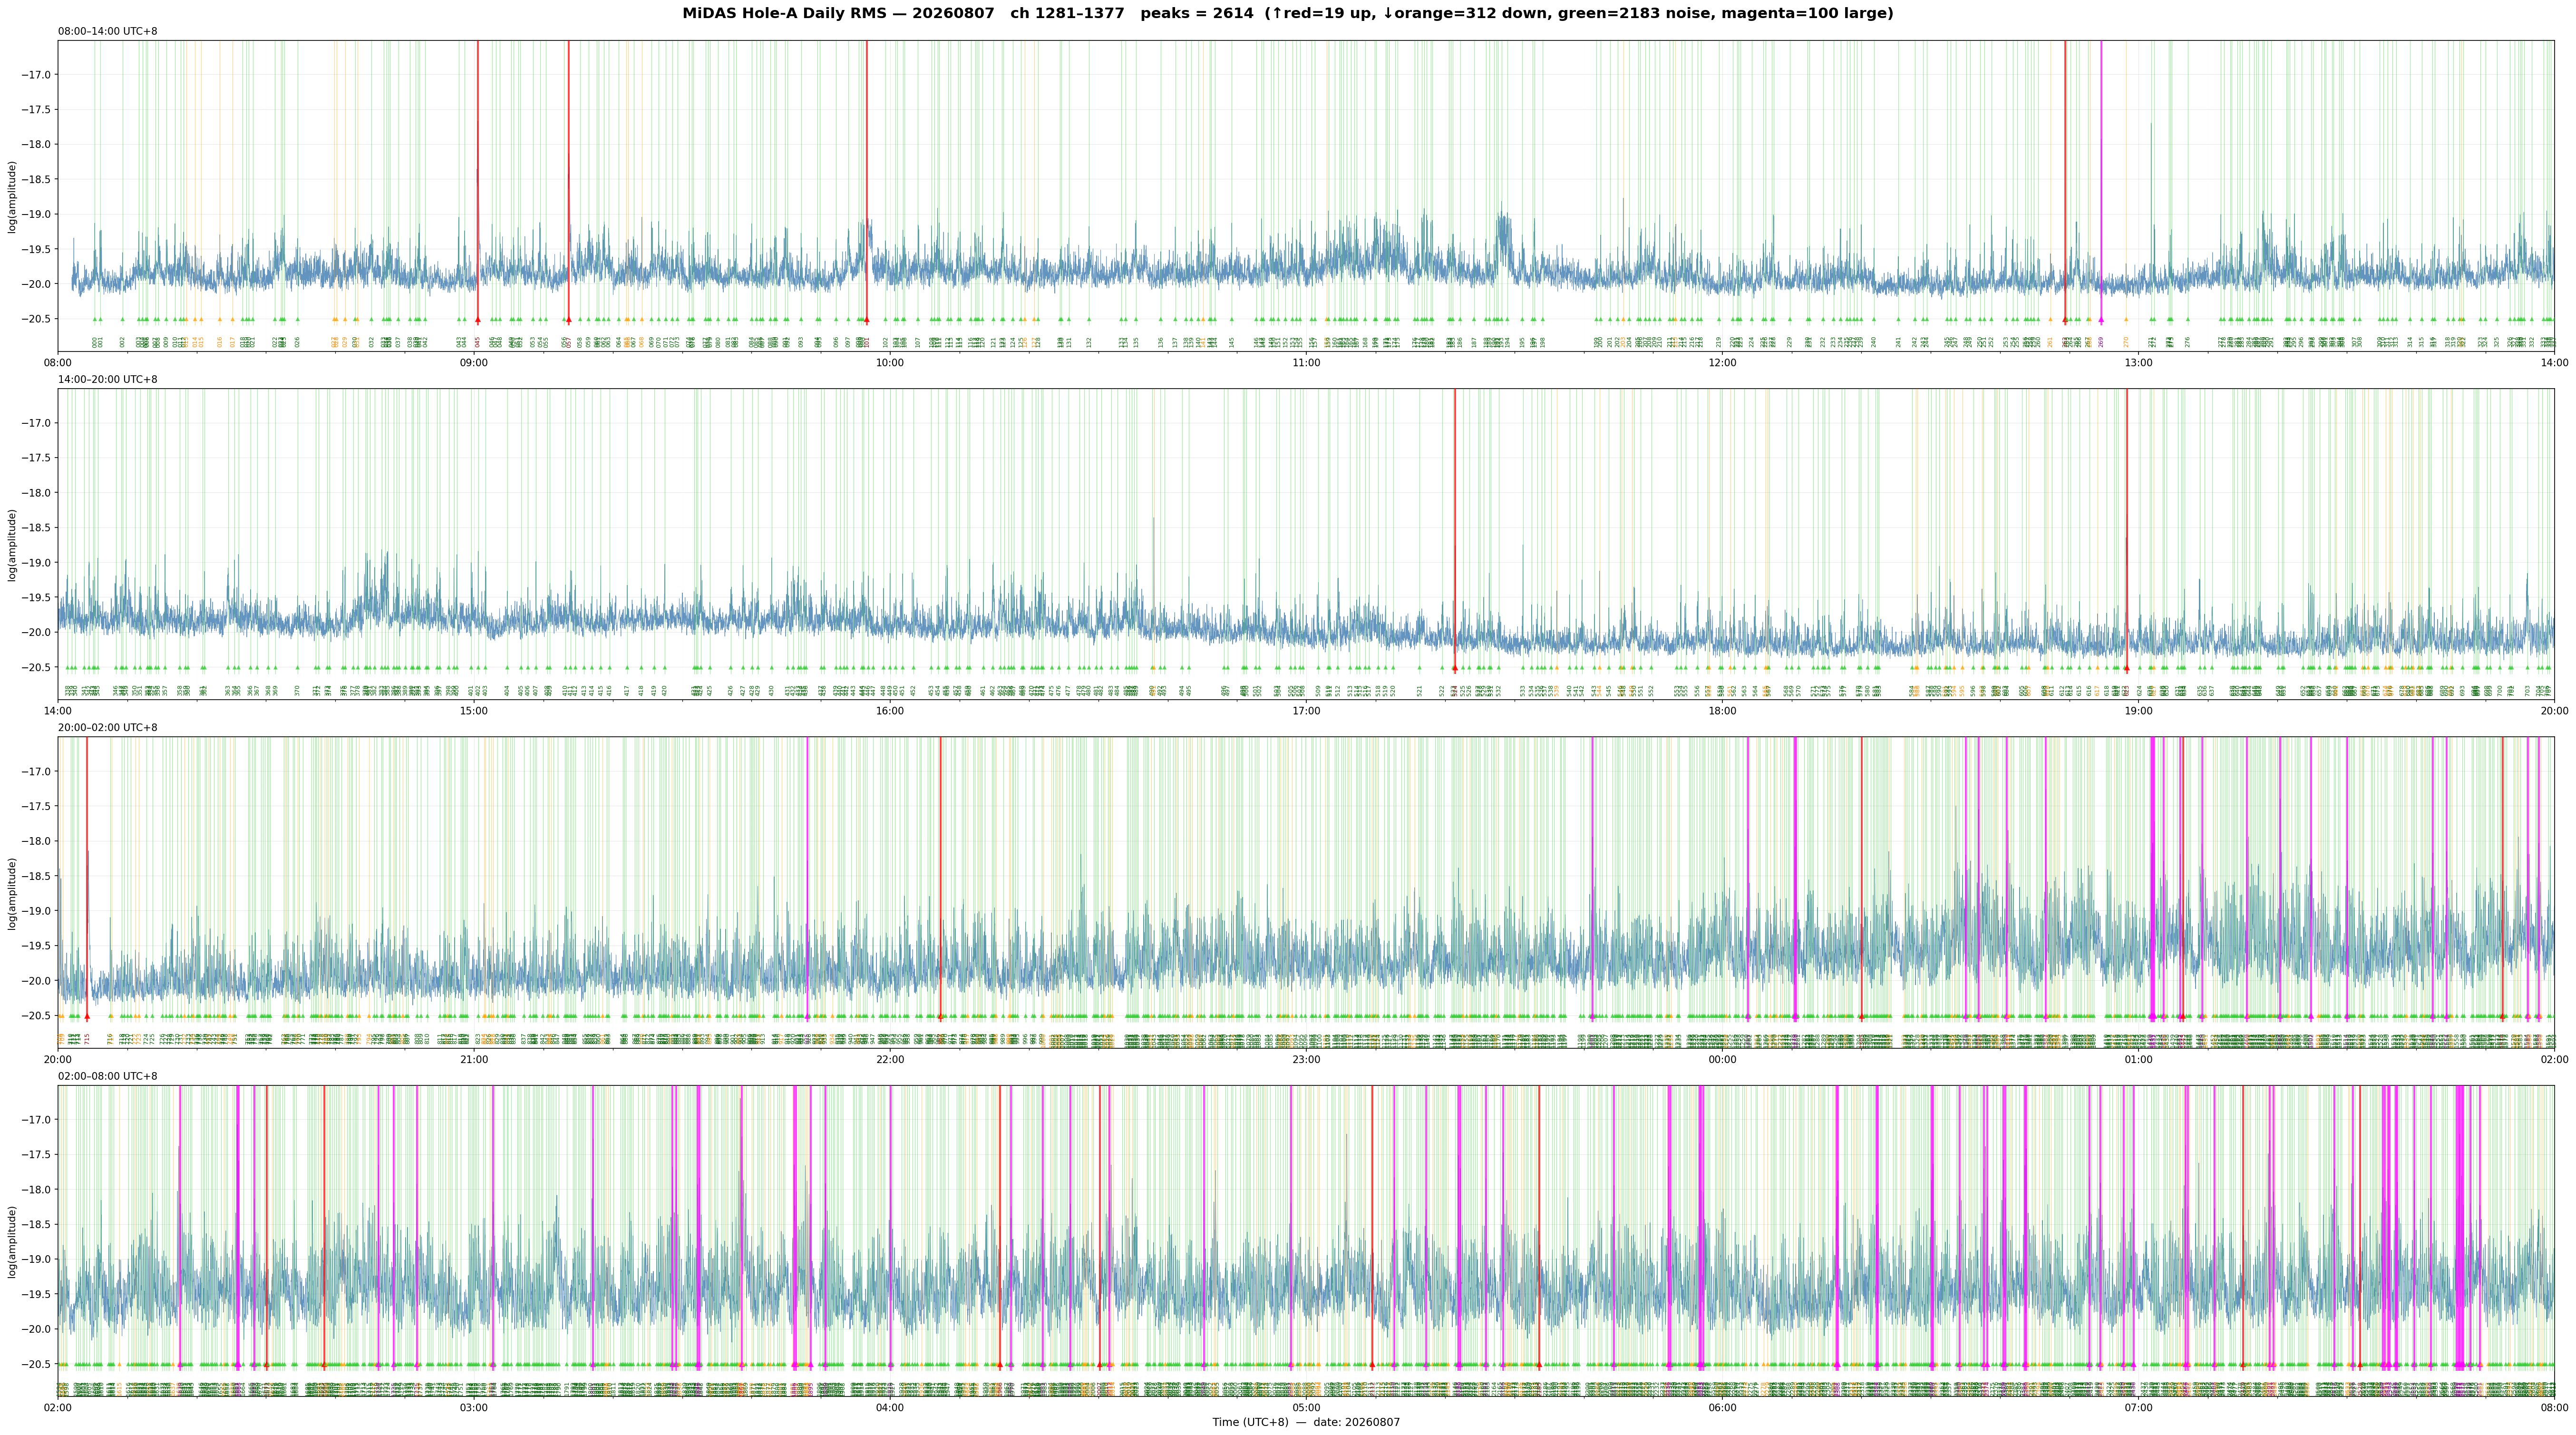Image resolution: width=2576 pixels, height=1435 pixels.
Task: Click the "−18.5" y-tick in the top panel
Action: 37,180
